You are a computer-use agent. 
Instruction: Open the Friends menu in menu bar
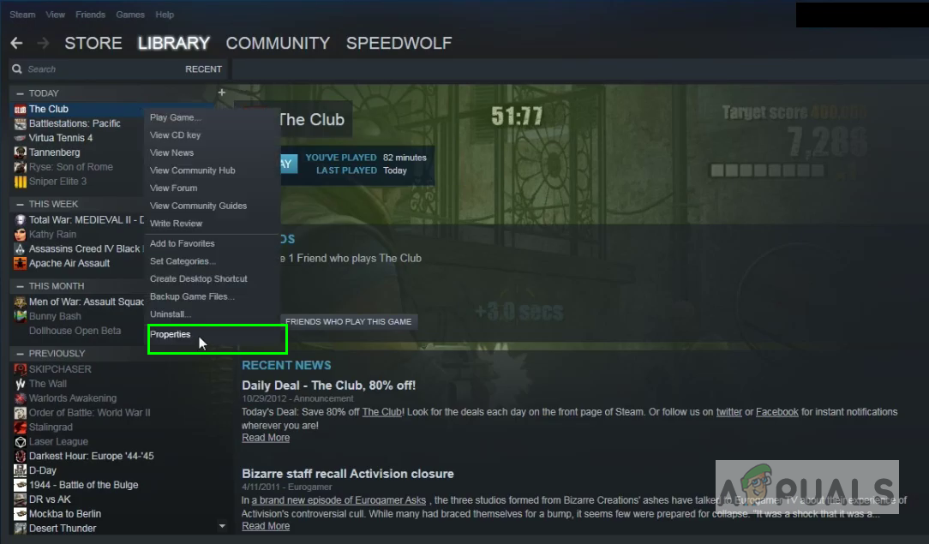pyautogui.click(x=90, y=15)
